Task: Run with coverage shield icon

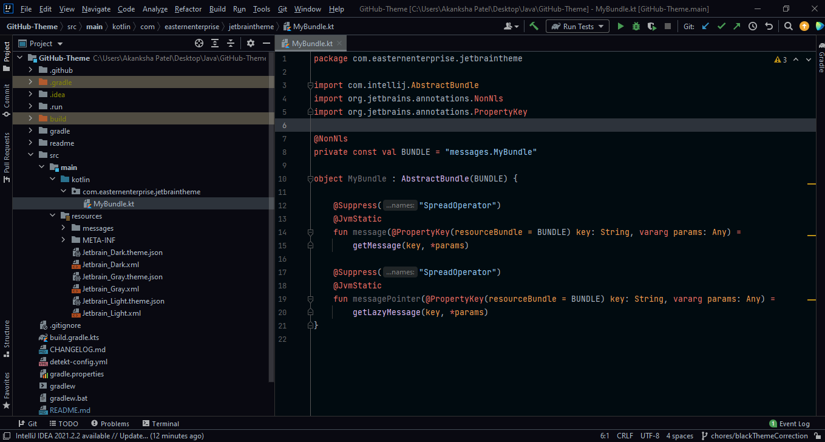Action: (x=652, y=26)
